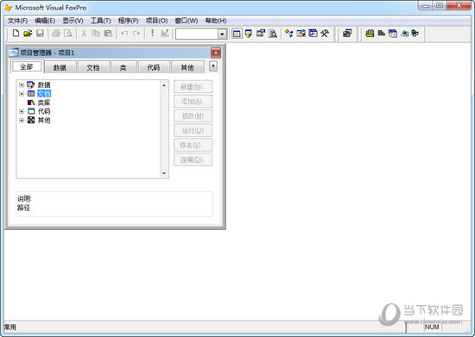Switch to the 数据 tab in Project Manager
The image size is (475, 337).
point(60,67)
